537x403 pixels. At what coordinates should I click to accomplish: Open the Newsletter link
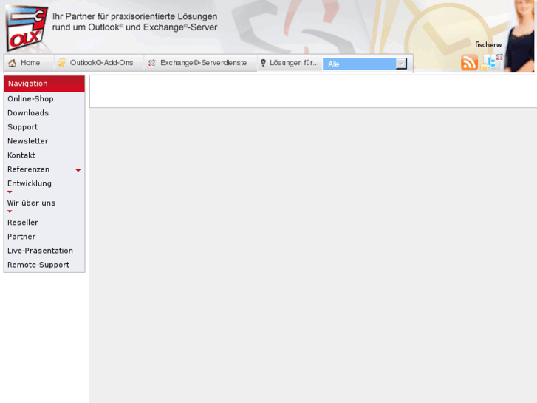(x=28, y=141)
